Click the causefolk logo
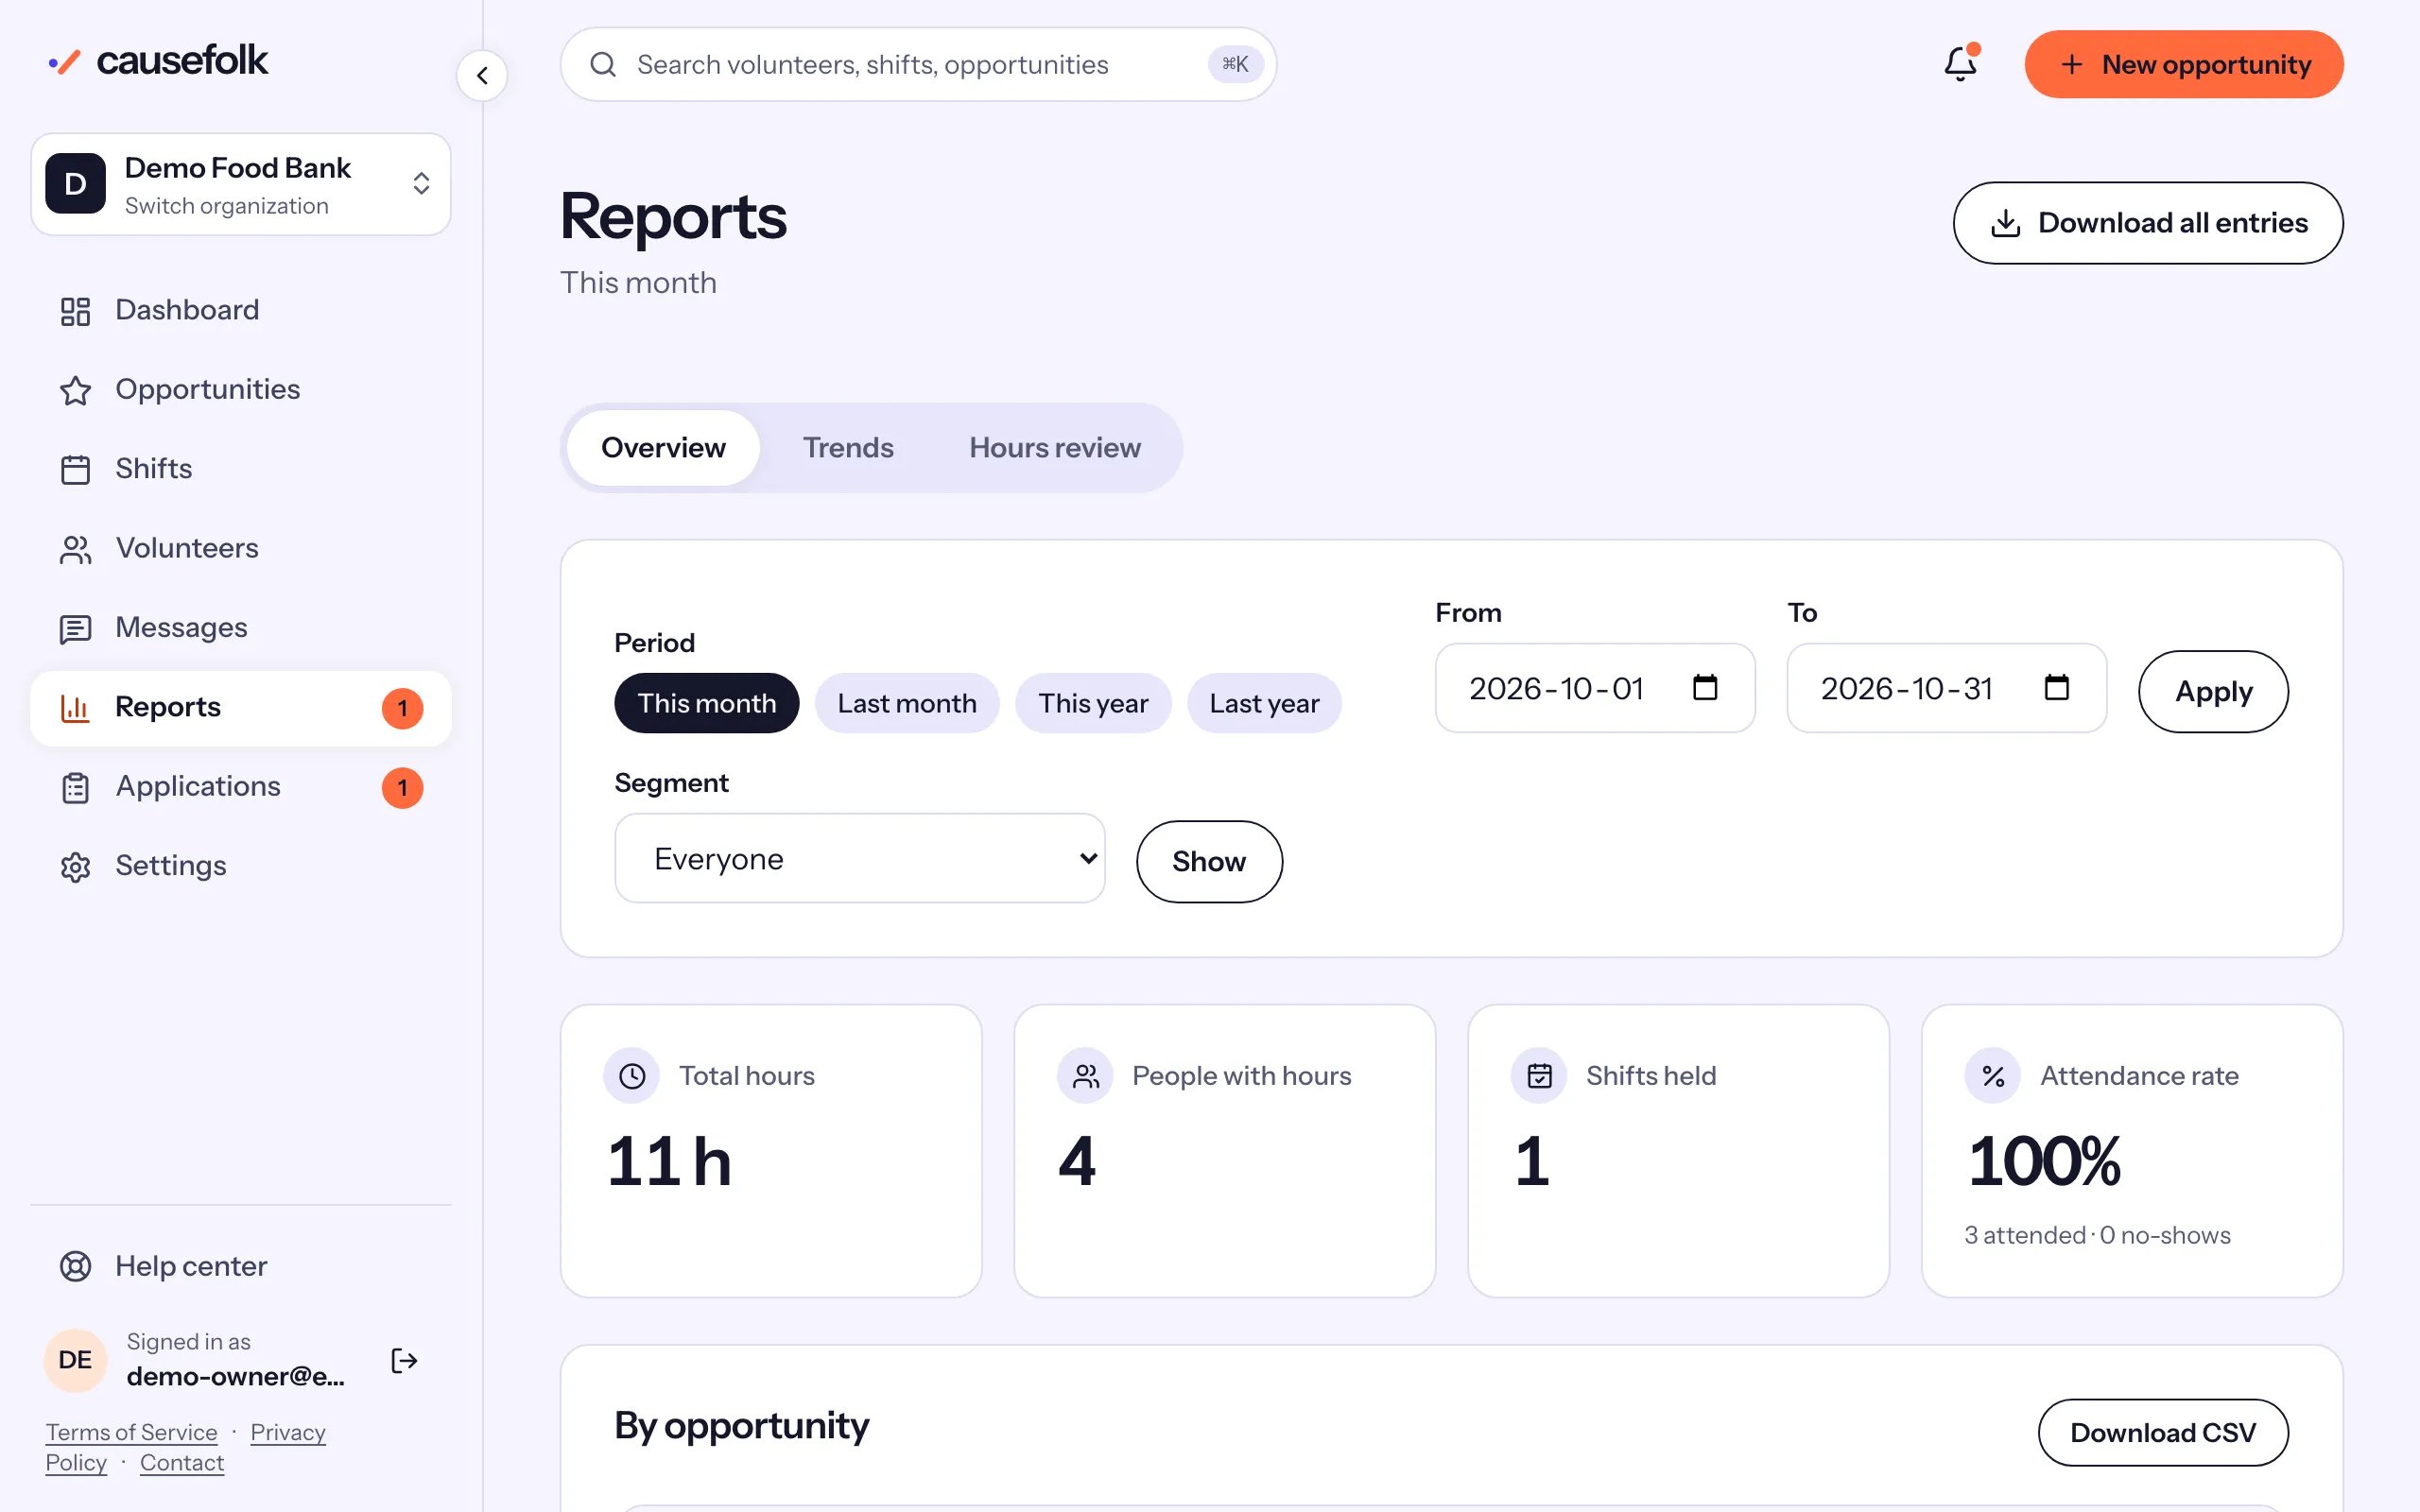2420x1512 pixels. pyautogui.click(x=158, y=61)
